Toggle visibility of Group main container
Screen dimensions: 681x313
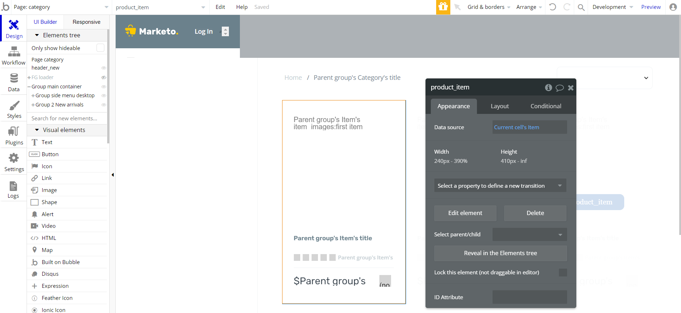point(104,87)
